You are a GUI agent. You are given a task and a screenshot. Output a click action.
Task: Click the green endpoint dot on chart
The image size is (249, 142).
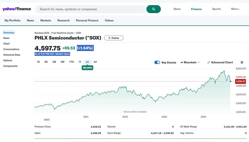tap(230, 81)
